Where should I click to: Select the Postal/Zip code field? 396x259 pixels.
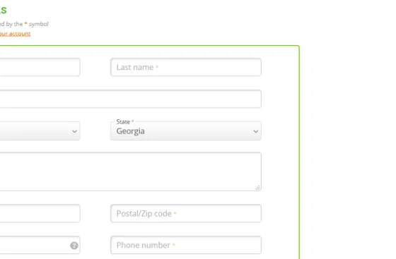click(x=186, y=213)
